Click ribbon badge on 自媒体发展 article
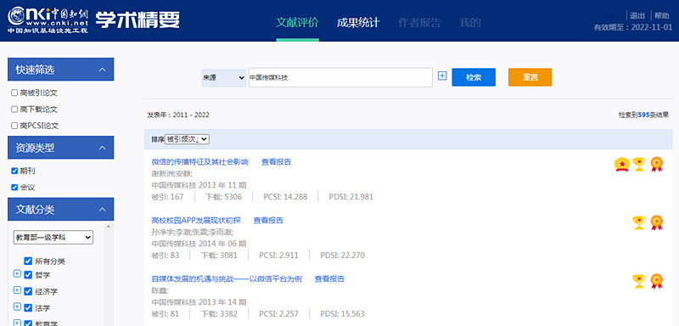This screenshot has height=326, width=679. click(x=656, y=281)
